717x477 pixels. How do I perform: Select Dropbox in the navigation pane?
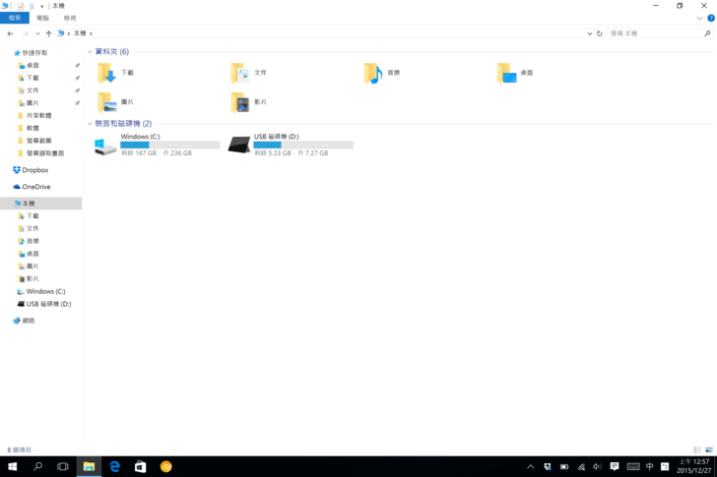point(34,170)
